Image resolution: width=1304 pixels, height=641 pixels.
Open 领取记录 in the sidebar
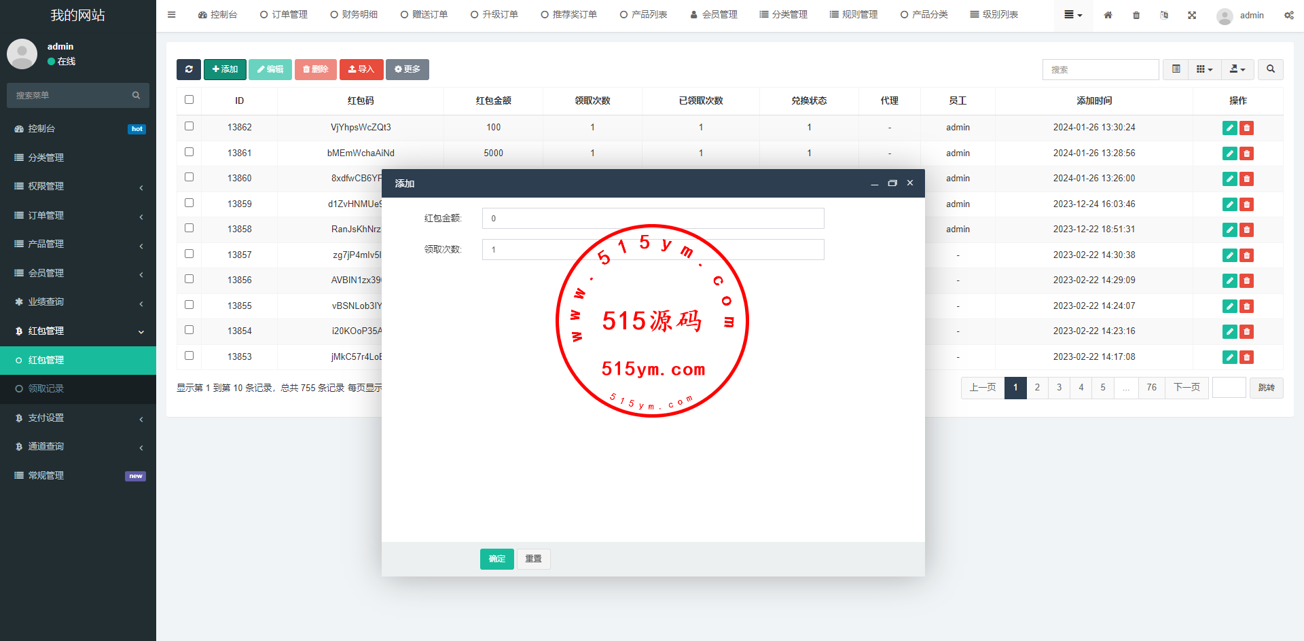[x=46, y=388]
